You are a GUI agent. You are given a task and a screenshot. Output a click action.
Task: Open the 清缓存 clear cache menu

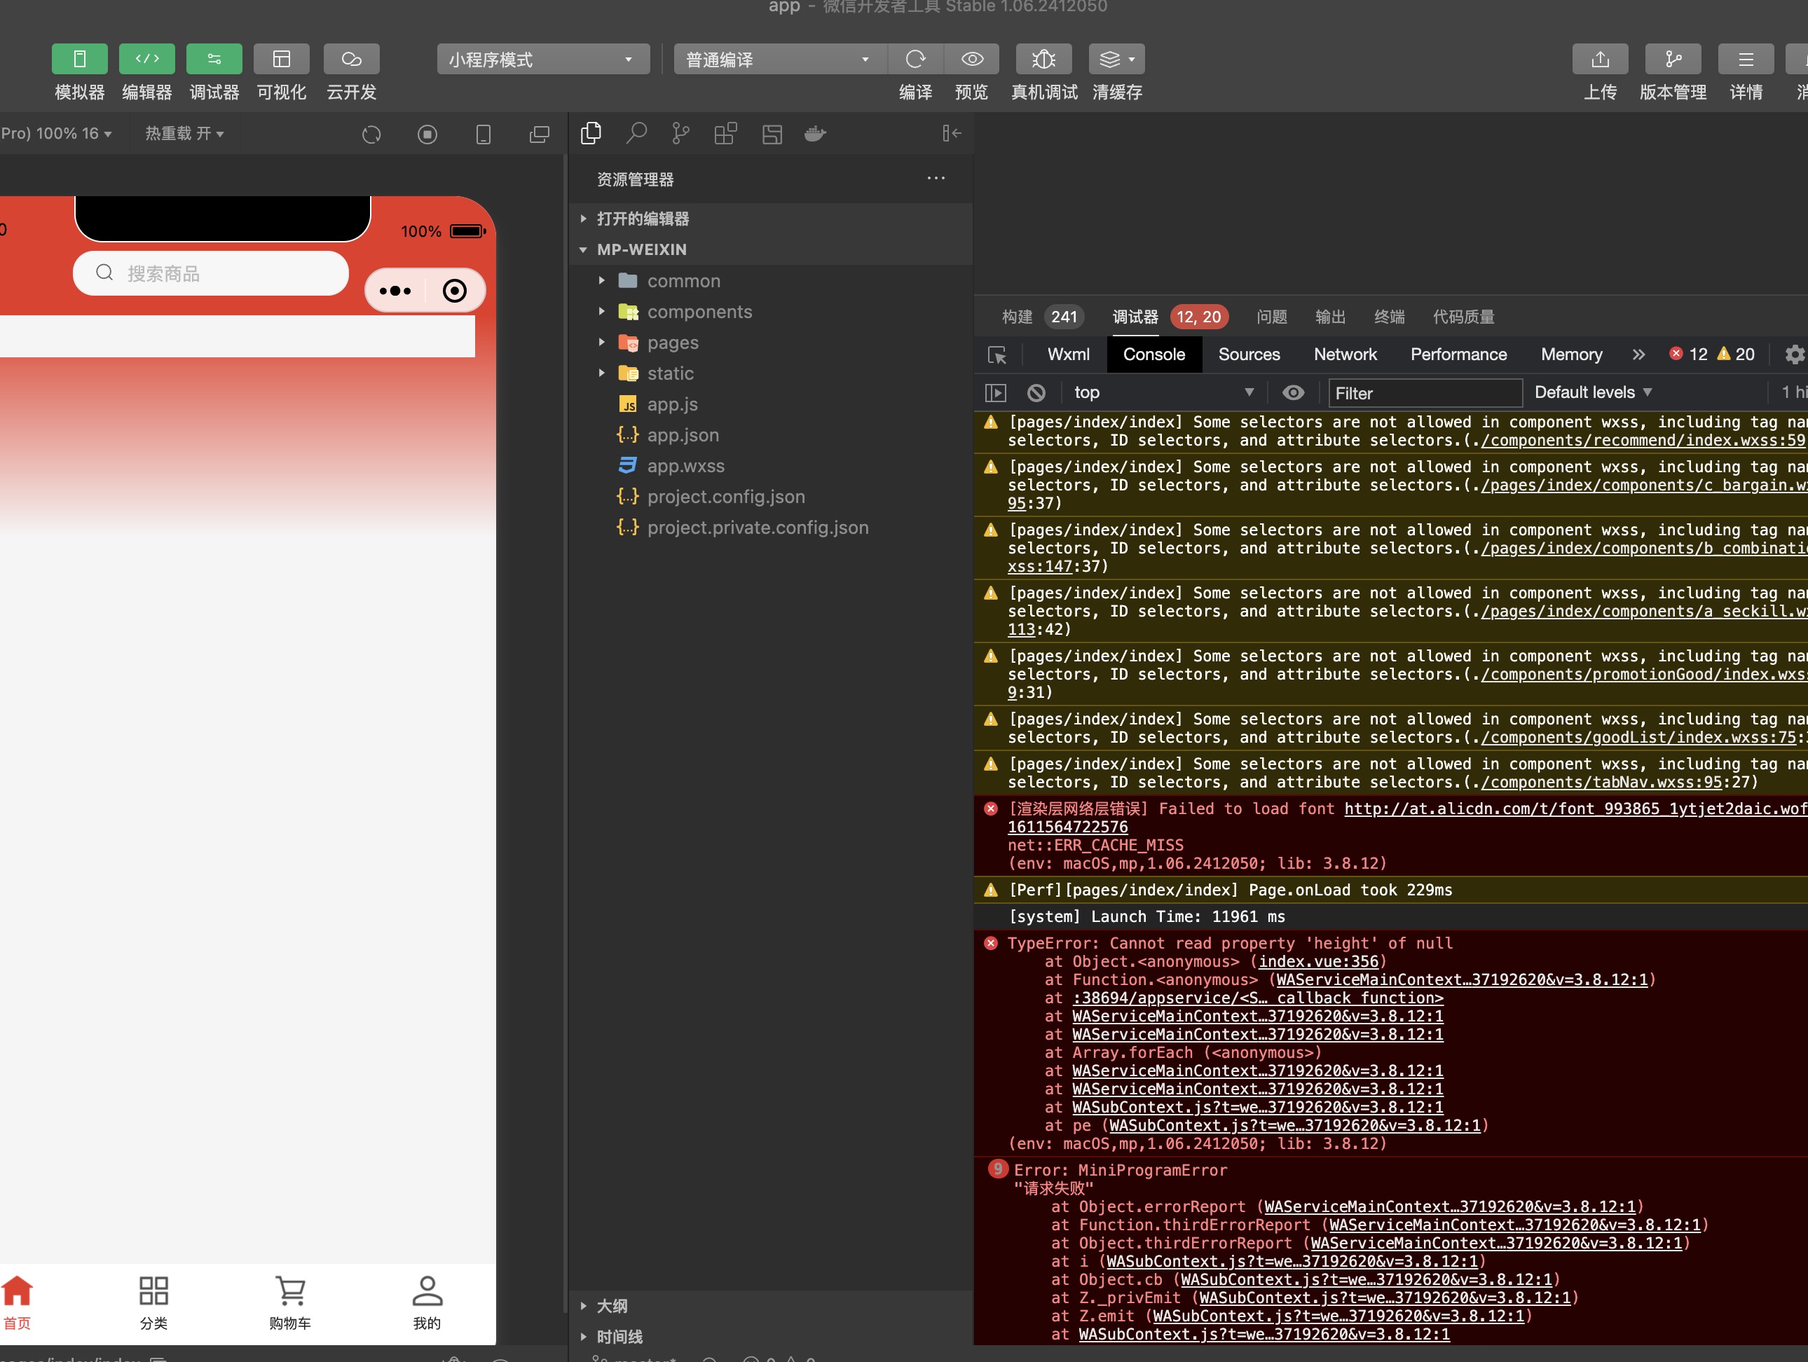[1116, 59]
